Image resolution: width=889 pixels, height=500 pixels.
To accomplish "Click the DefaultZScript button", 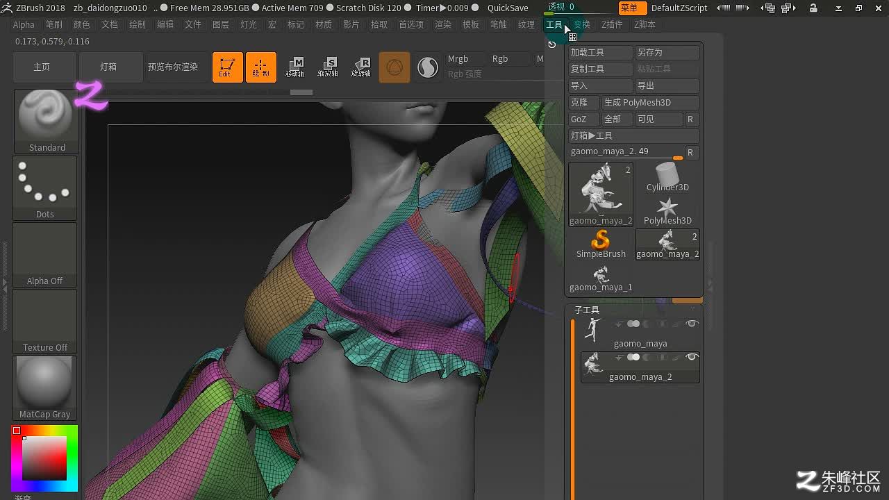I will (679, 8).
